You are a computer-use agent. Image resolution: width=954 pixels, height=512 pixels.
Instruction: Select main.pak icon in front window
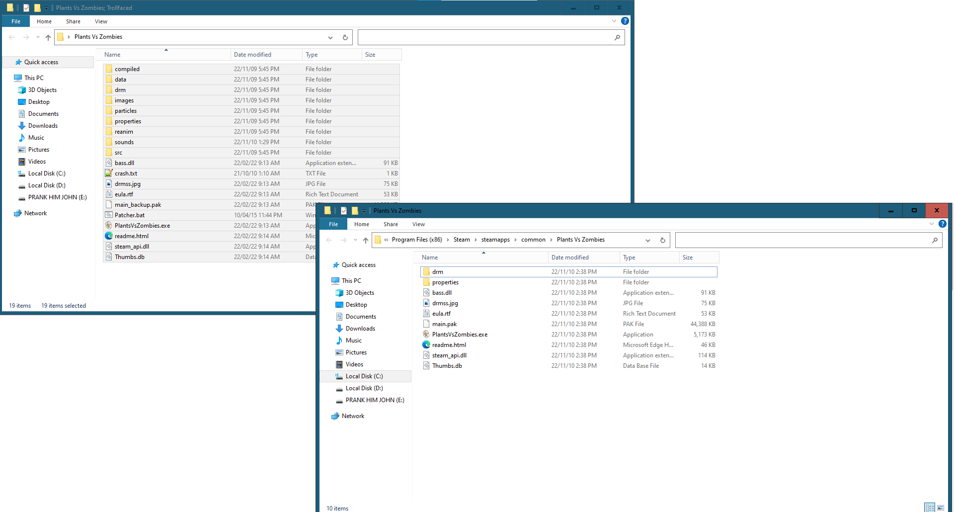(426, 324)
